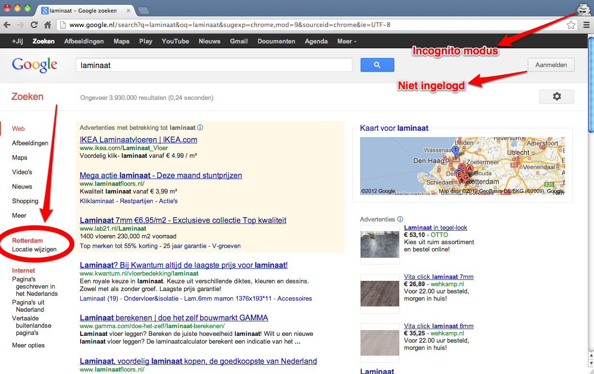The width and height of the screenshot is (594, 374).
Task: Click the 'Laminaat in tegel-look' product thumbnail
Action: coord(379,244)
